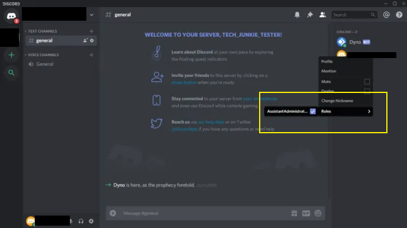Click the Invite your friends icon
Image resolution: width=407 pixels, height=228 pixels.
point(157,77)
